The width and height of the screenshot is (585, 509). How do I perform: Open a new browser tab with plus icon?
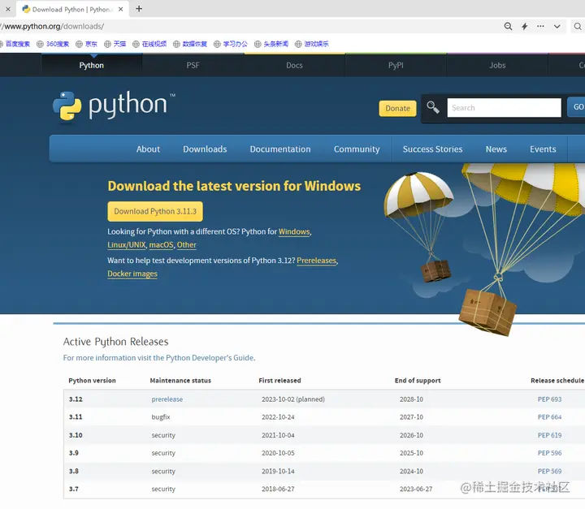139,9
